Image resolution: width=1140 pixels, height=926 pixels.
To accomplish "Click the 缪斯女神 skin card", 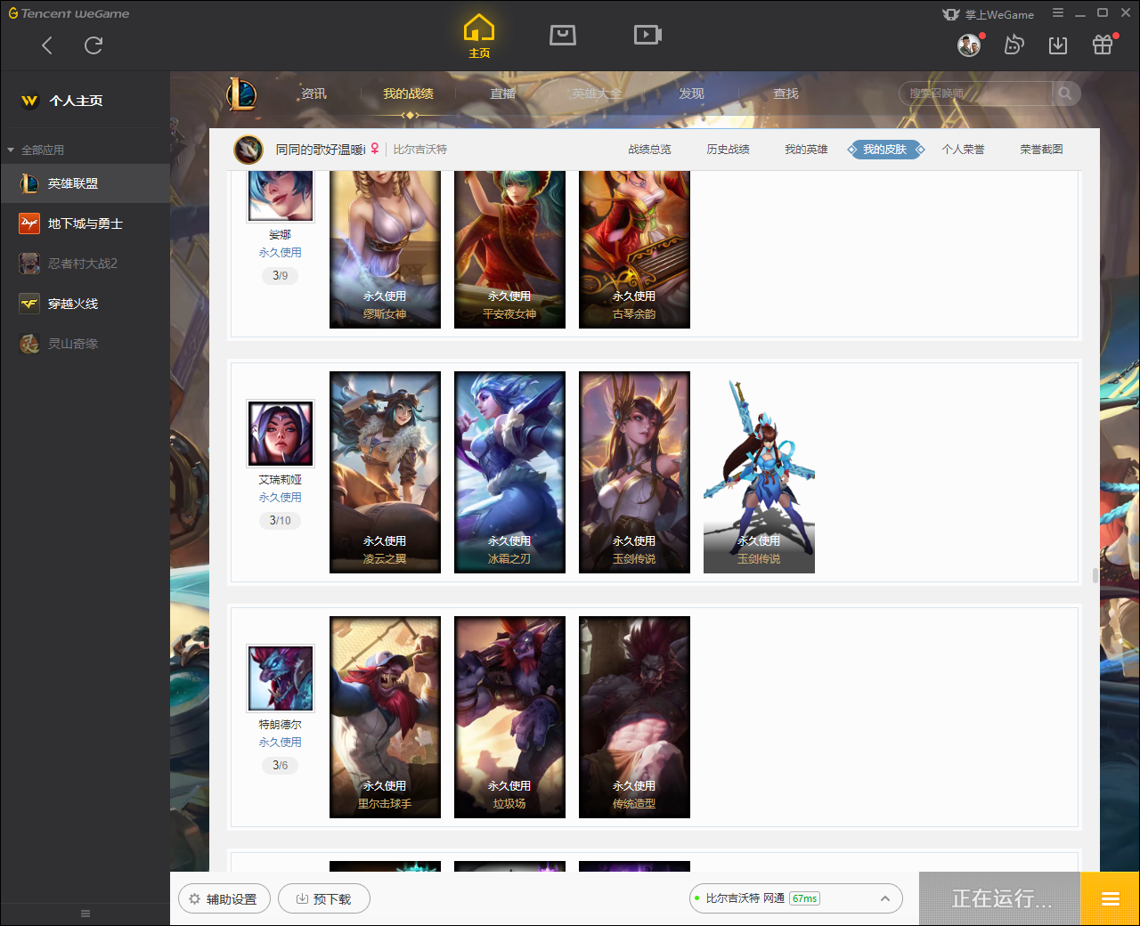I will pos(385,249).
